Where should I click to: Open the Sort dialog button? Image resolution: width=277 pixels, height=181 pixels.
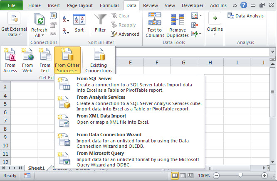coord(79,23)
